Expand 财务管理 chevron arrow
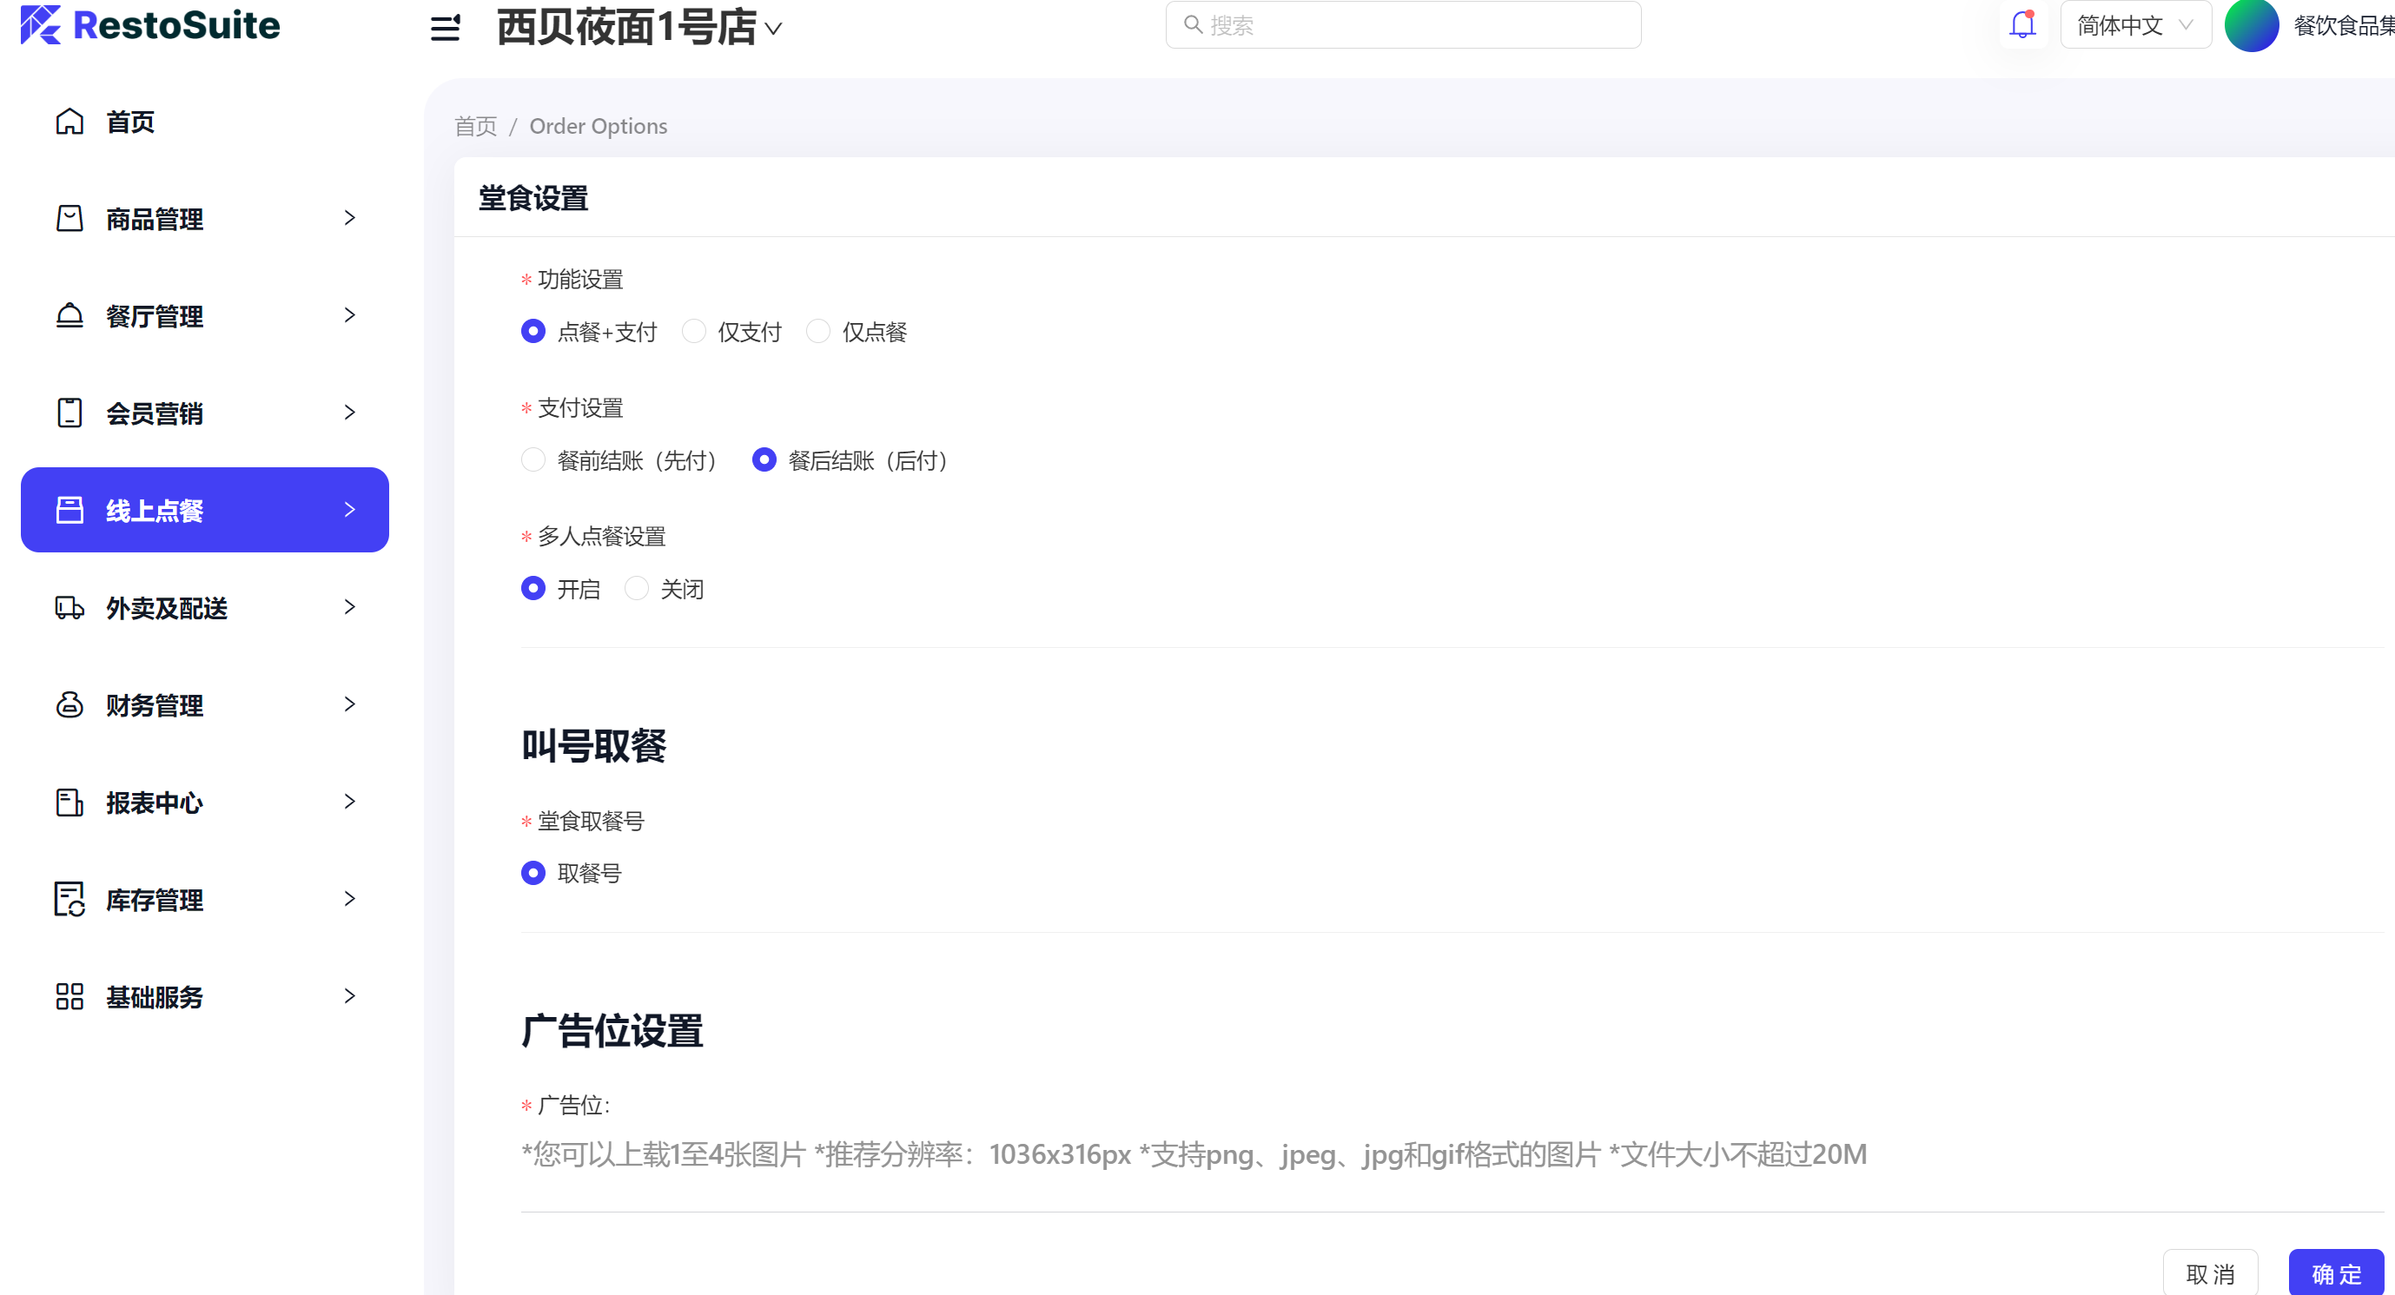This screenshot has width=2395, height=1295. [349, 704]
